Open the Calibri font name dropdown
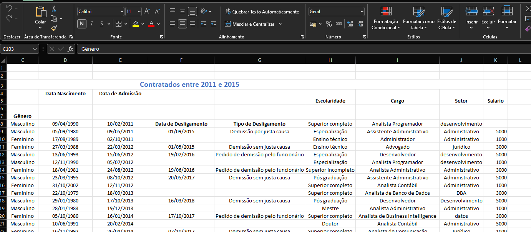The image size is (531, 232). (122, 12)
